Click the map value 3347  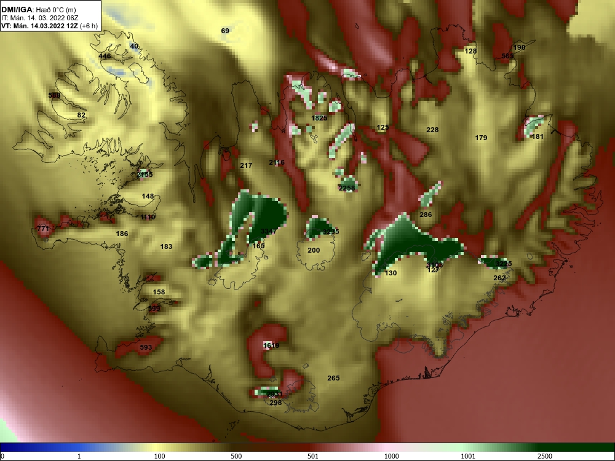point(269,231)
